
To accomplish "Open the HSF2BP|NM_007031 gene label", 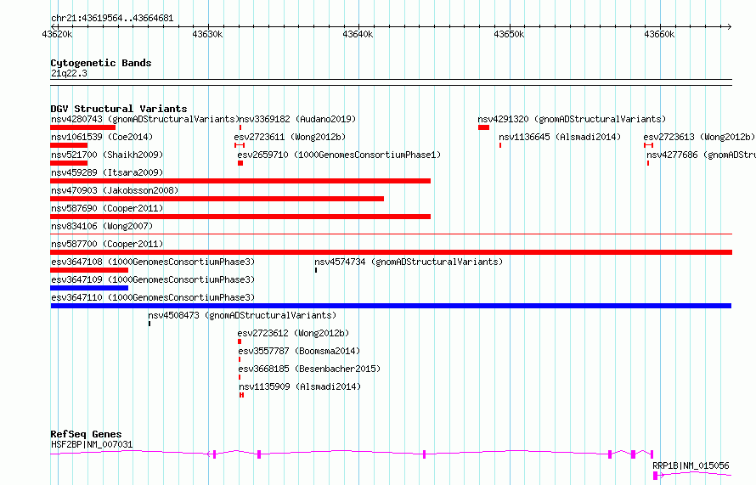I will (x=92, y=444).
